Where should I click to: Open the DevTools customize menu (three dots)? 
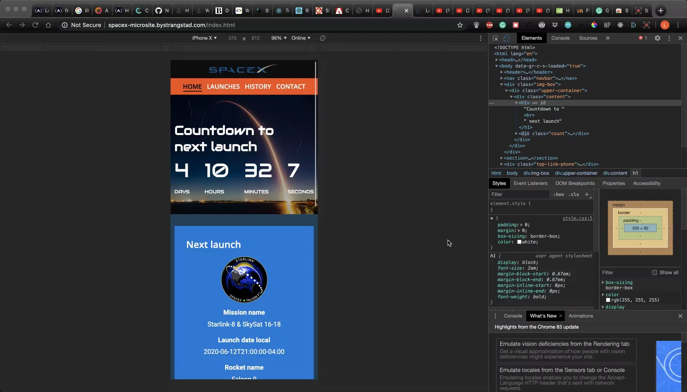(x=669, y=38)
